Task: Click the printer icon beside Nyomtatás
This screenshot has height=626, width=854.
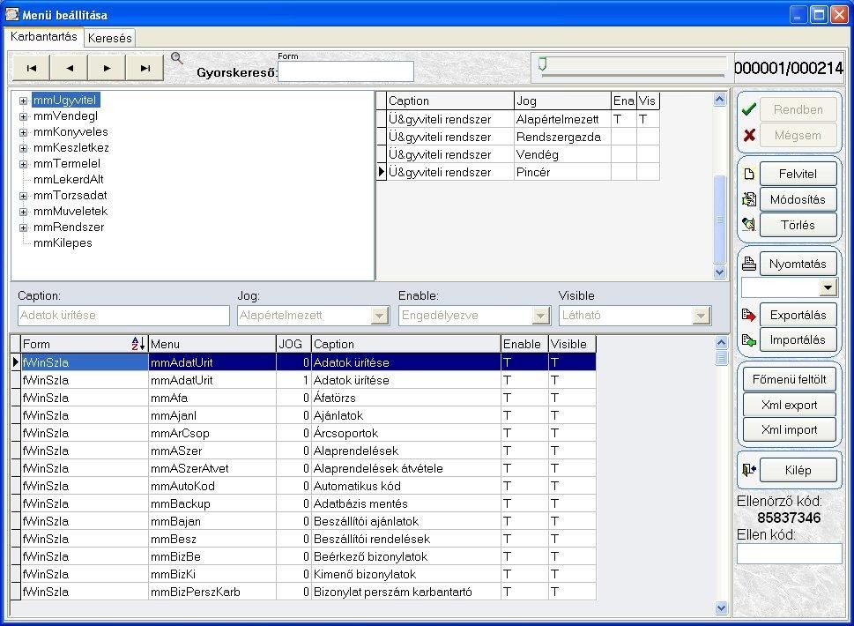Action: (749, 264)
